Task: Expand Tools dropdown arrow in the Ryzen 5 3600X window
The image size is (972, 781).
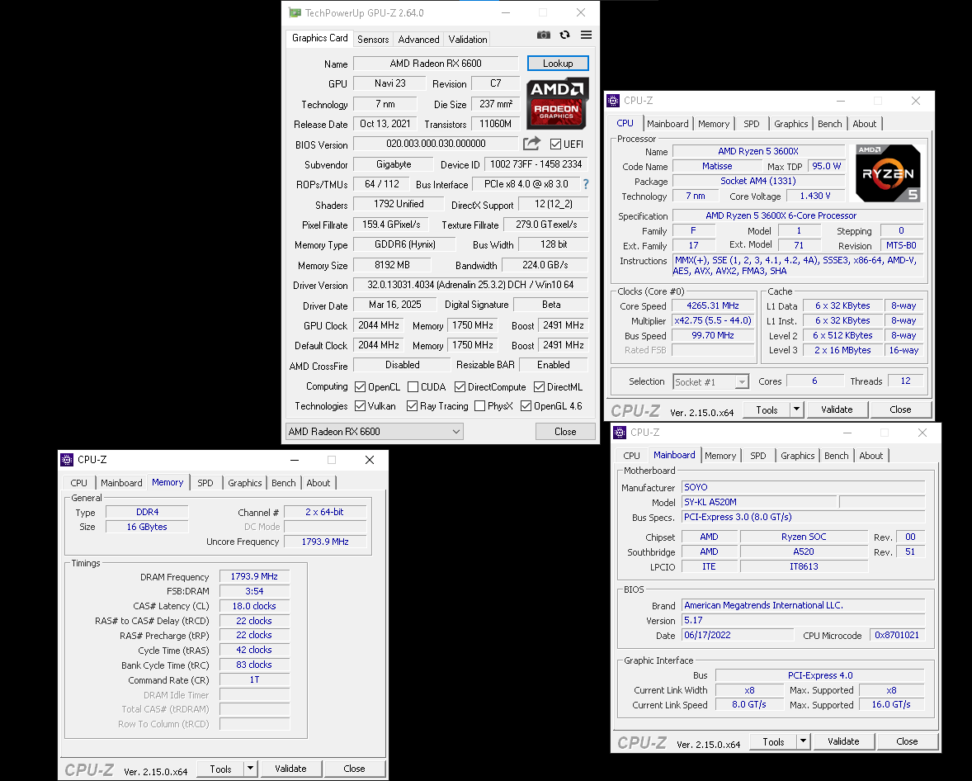Action: coord(796,409)
